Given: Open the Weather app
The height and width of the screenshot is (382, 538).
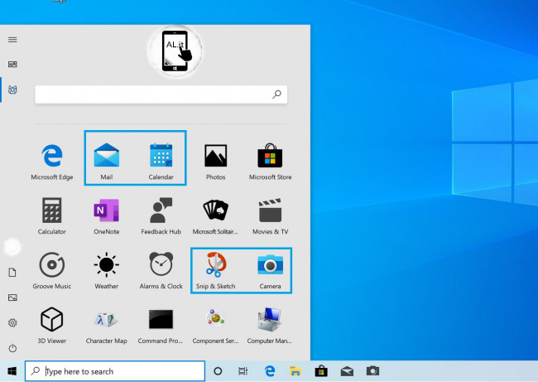Looking at the screenshot, I should [x=107, y=271].
